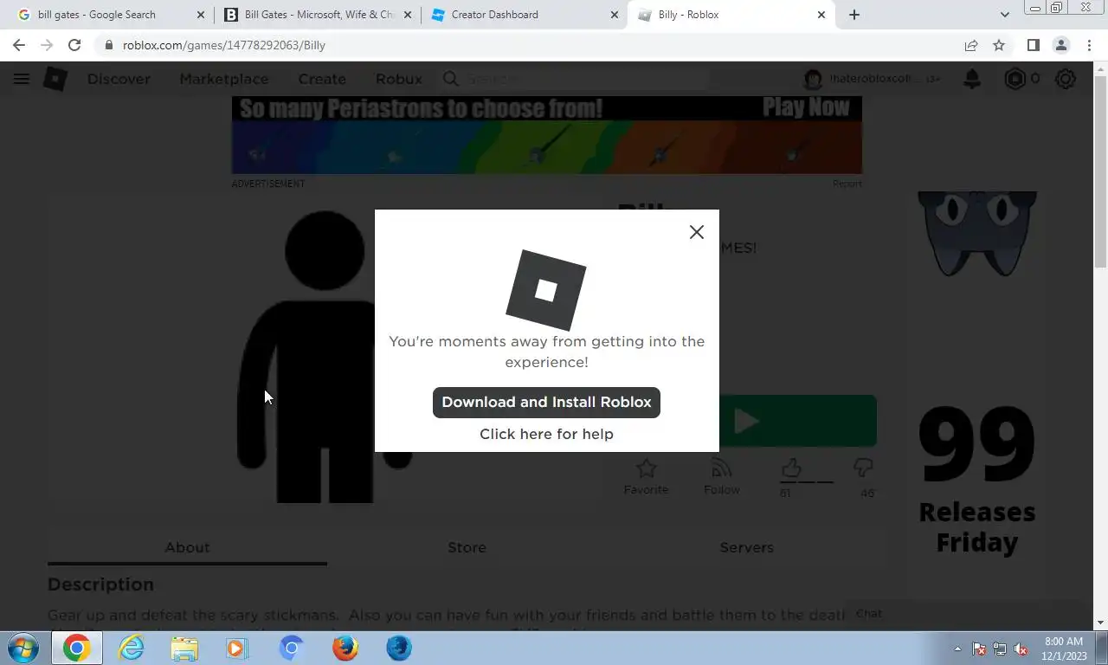Follow the Billy experience
This screenshot has height=665, width=1108.
coord(721,477)
